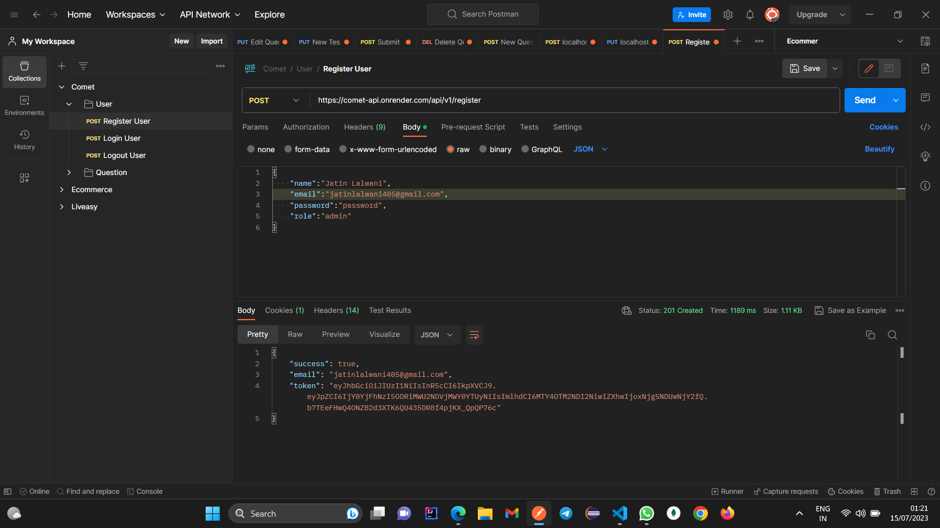Choose the GraphQL body type option

pos(525,149)
